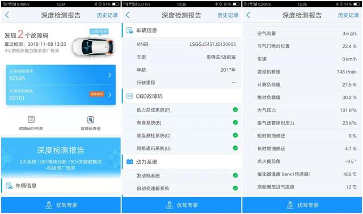The height and width of the screenshot is (214, 363).
Task: Tap green check for 发动机系统
Action: coord(235,176)
